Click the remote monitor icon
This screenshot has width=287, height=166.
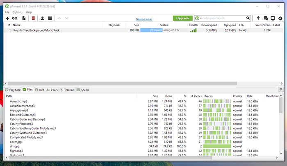(x=273, y=18)
